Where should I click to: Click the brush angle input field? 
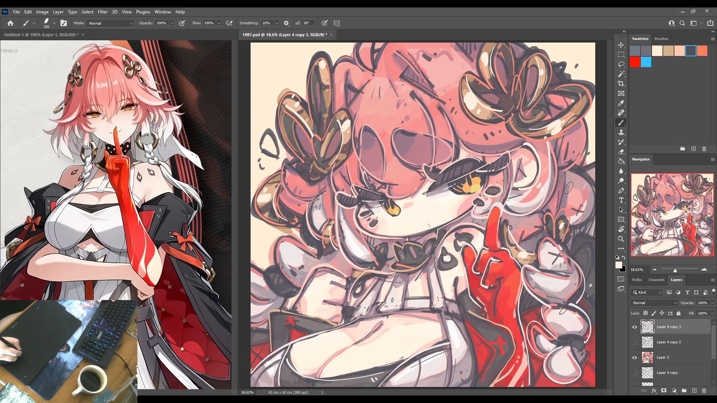(308, 23)
